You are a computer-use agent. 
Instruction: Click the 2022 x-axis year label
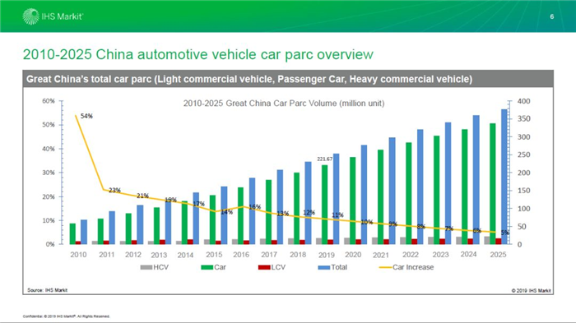point(411,254)
